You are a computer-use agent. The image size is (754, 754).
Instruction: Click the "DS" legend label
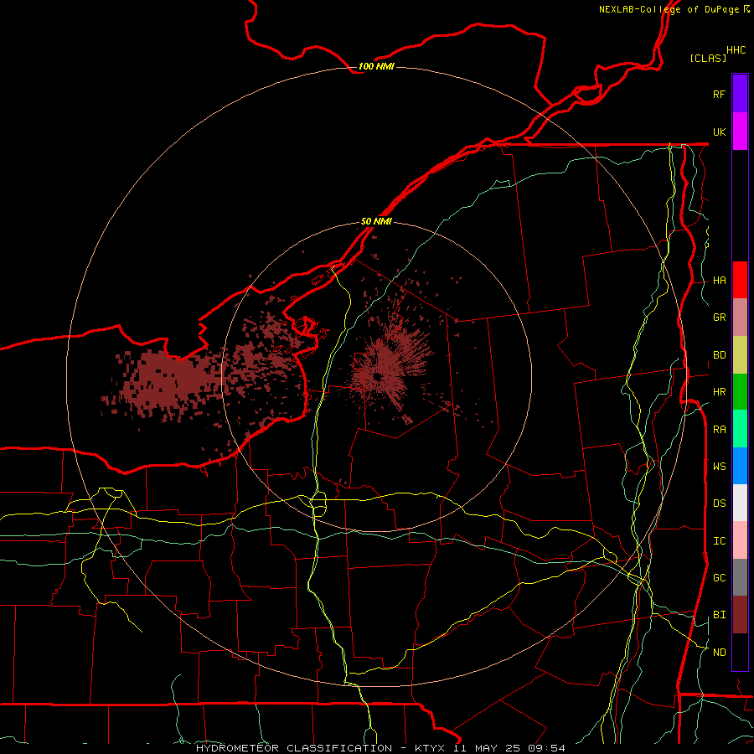coord(719,503)
